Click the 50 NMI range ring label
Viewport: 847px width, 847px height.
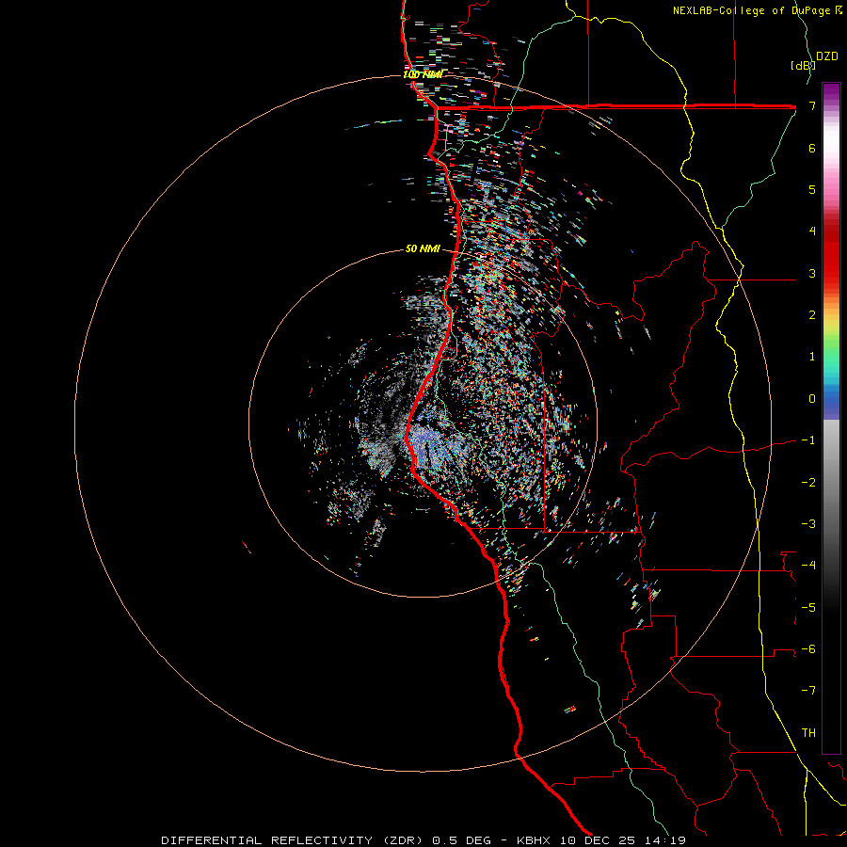coord(423,248)
